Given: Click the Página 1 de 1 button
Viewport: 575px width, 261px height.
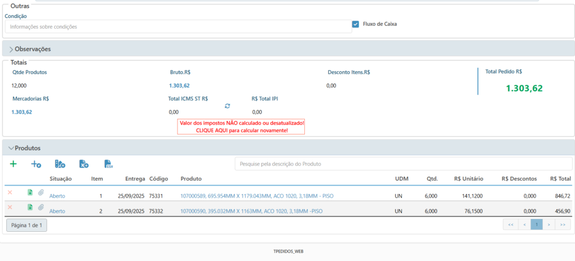Looking at the screenshot, I should click(x=26, y=225).
